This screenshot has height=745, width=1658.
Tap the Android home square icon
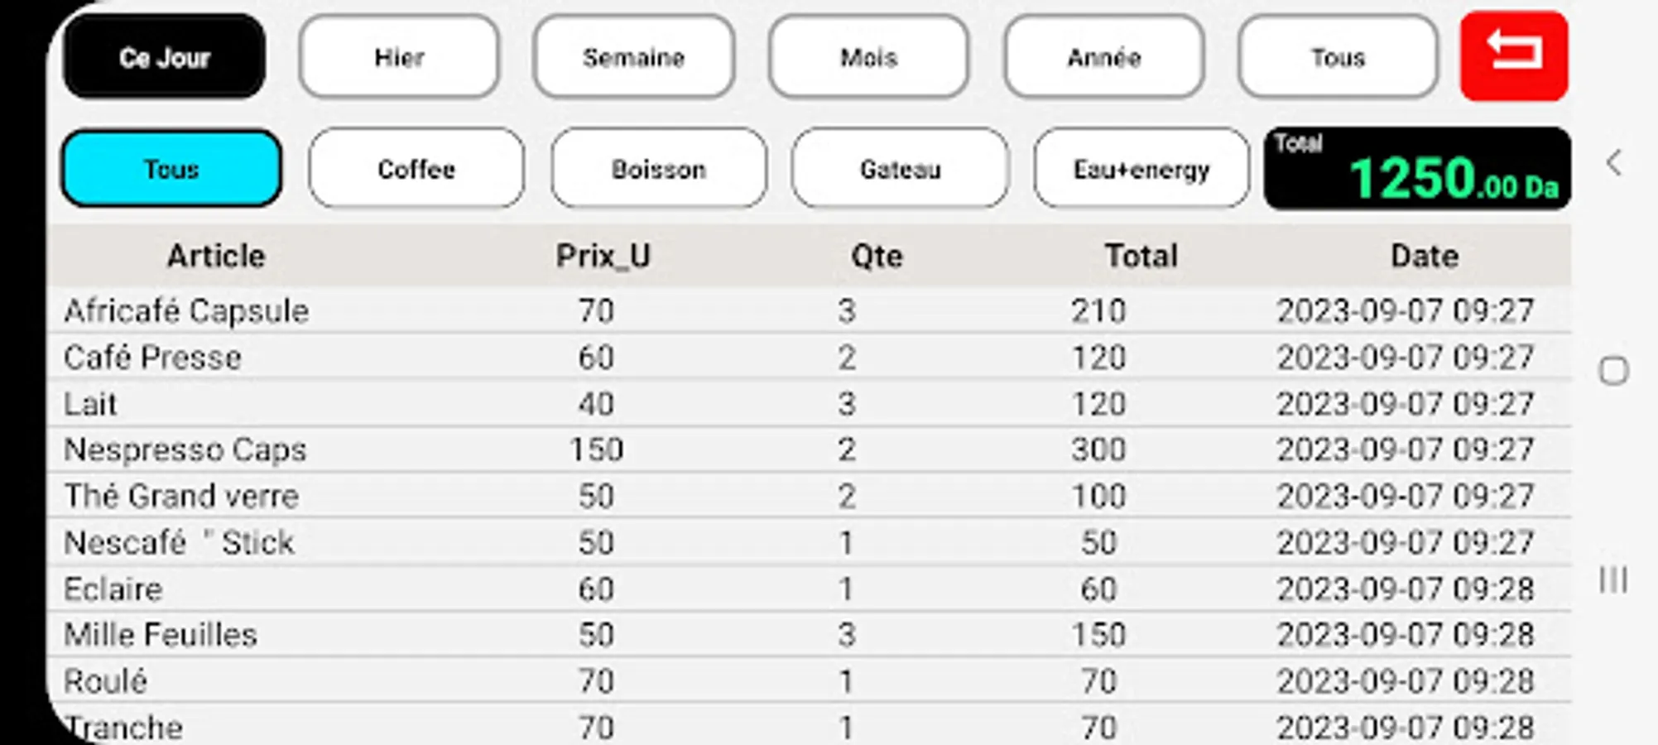[1613, 371]
